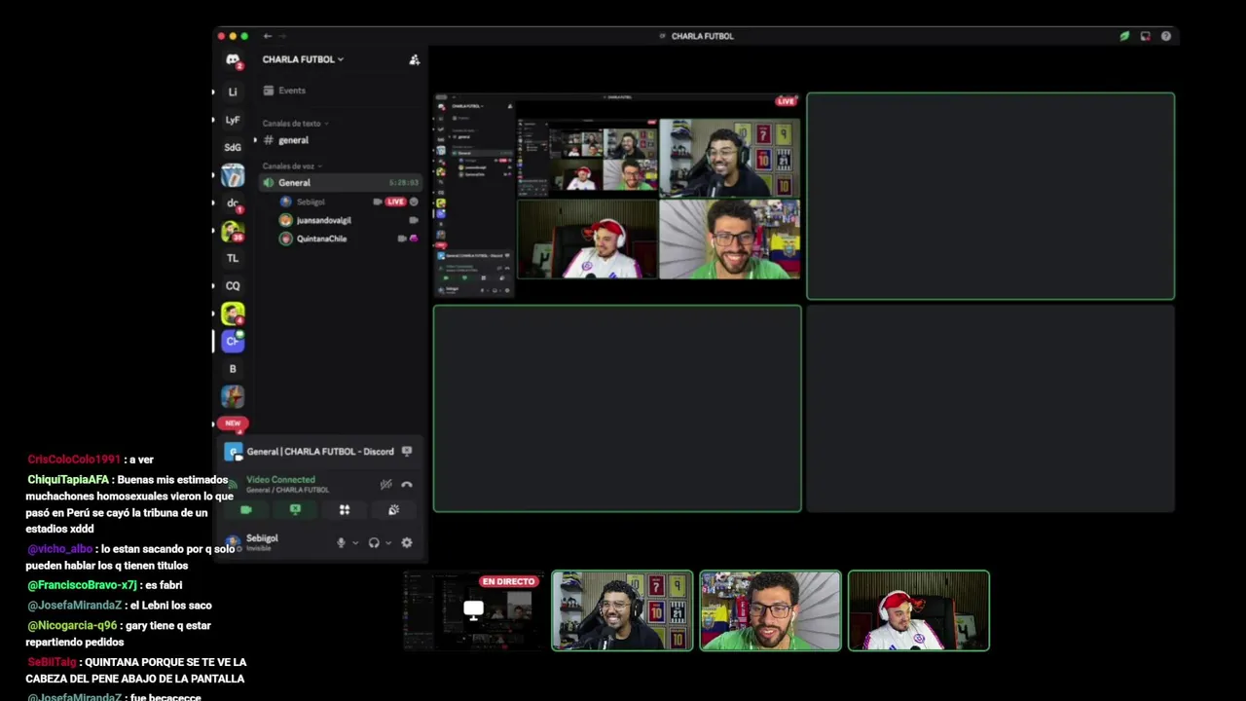Screen dimensions: 1246x701
Task: Click user juansandovalgil in voice channel
Action: click(x=323, y=220)
